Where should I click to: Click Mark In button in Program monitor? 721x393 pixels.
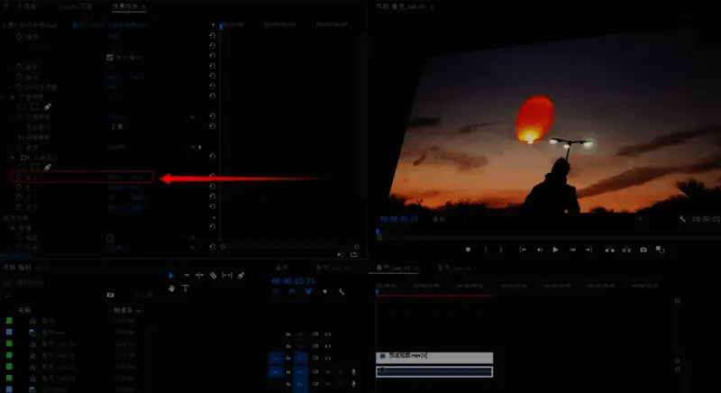click(x=486, y=250)
